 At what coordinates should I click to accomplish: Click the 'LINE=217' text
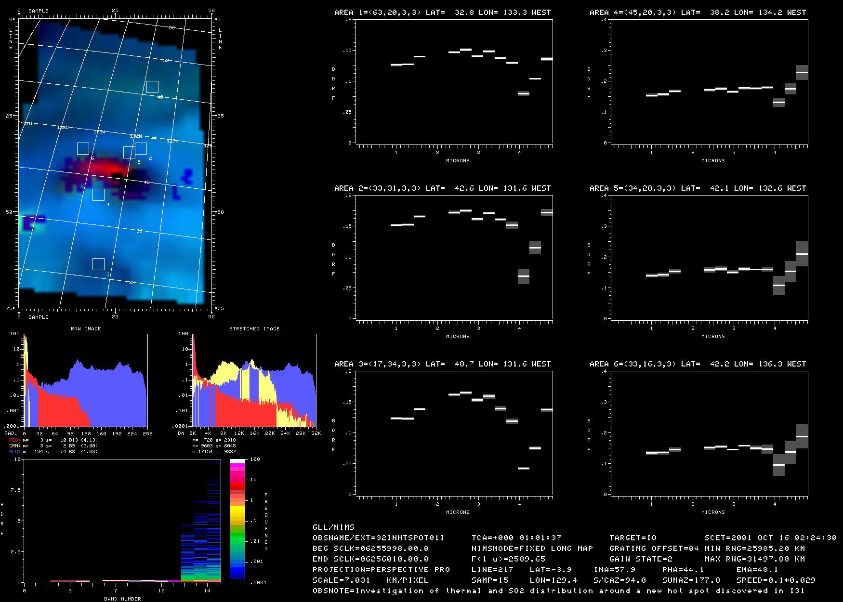(x=493, y=570)
